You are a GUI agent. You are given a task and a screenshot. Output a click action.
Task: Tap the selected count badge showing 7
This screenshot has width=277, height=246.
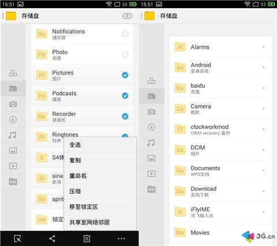click(x=128, y=16)
